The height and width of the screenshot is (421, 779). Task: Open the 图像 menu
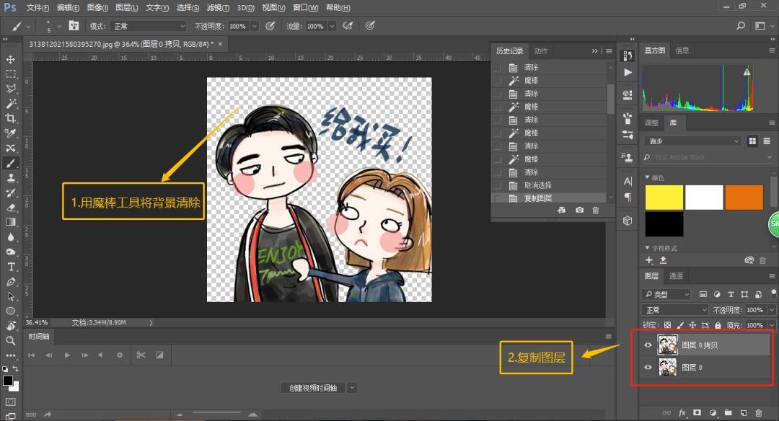coord(97,7)
